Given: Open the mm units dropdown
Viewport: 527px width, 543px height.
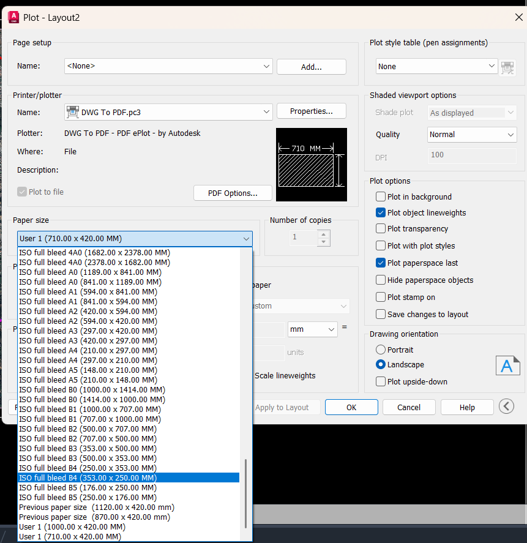Looking at the screenshot, I should [312, 329].
